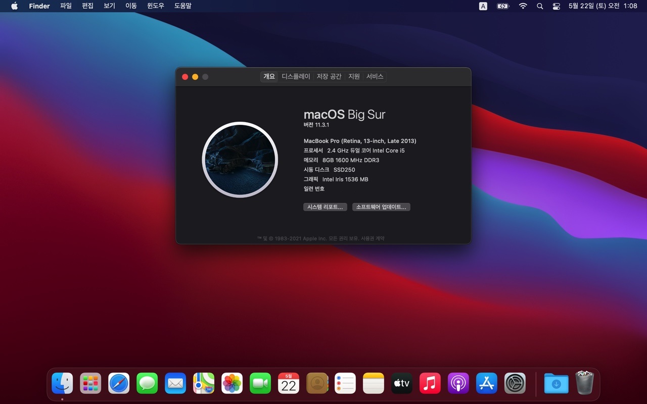Viewport: 647px width, 404px height.
Task: Open the Finder menu
Action: tap(39, 6)
